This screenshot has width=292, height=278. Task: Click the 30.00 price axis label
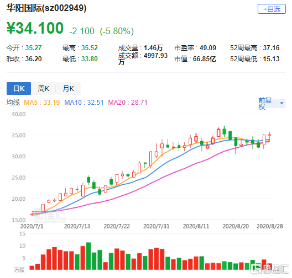pos(18,156)
